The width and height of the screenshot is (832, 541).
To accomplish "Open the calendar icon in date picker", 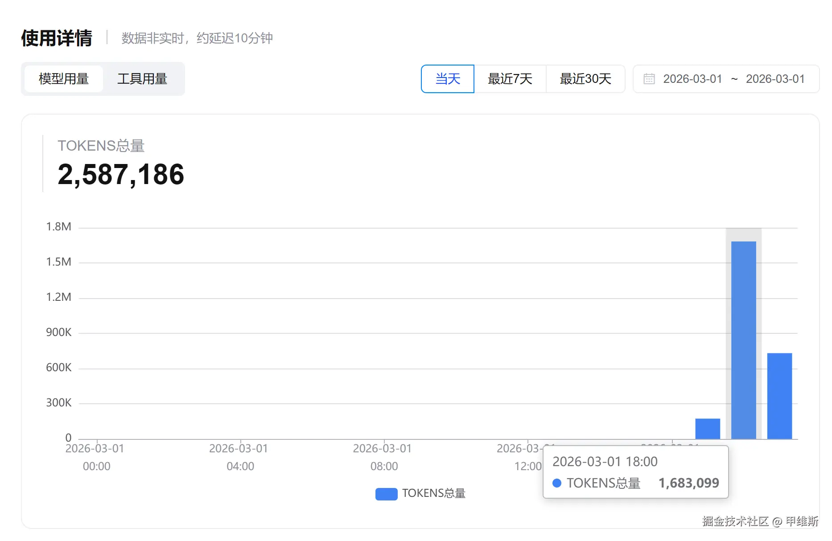I will [x=649, y=79].
